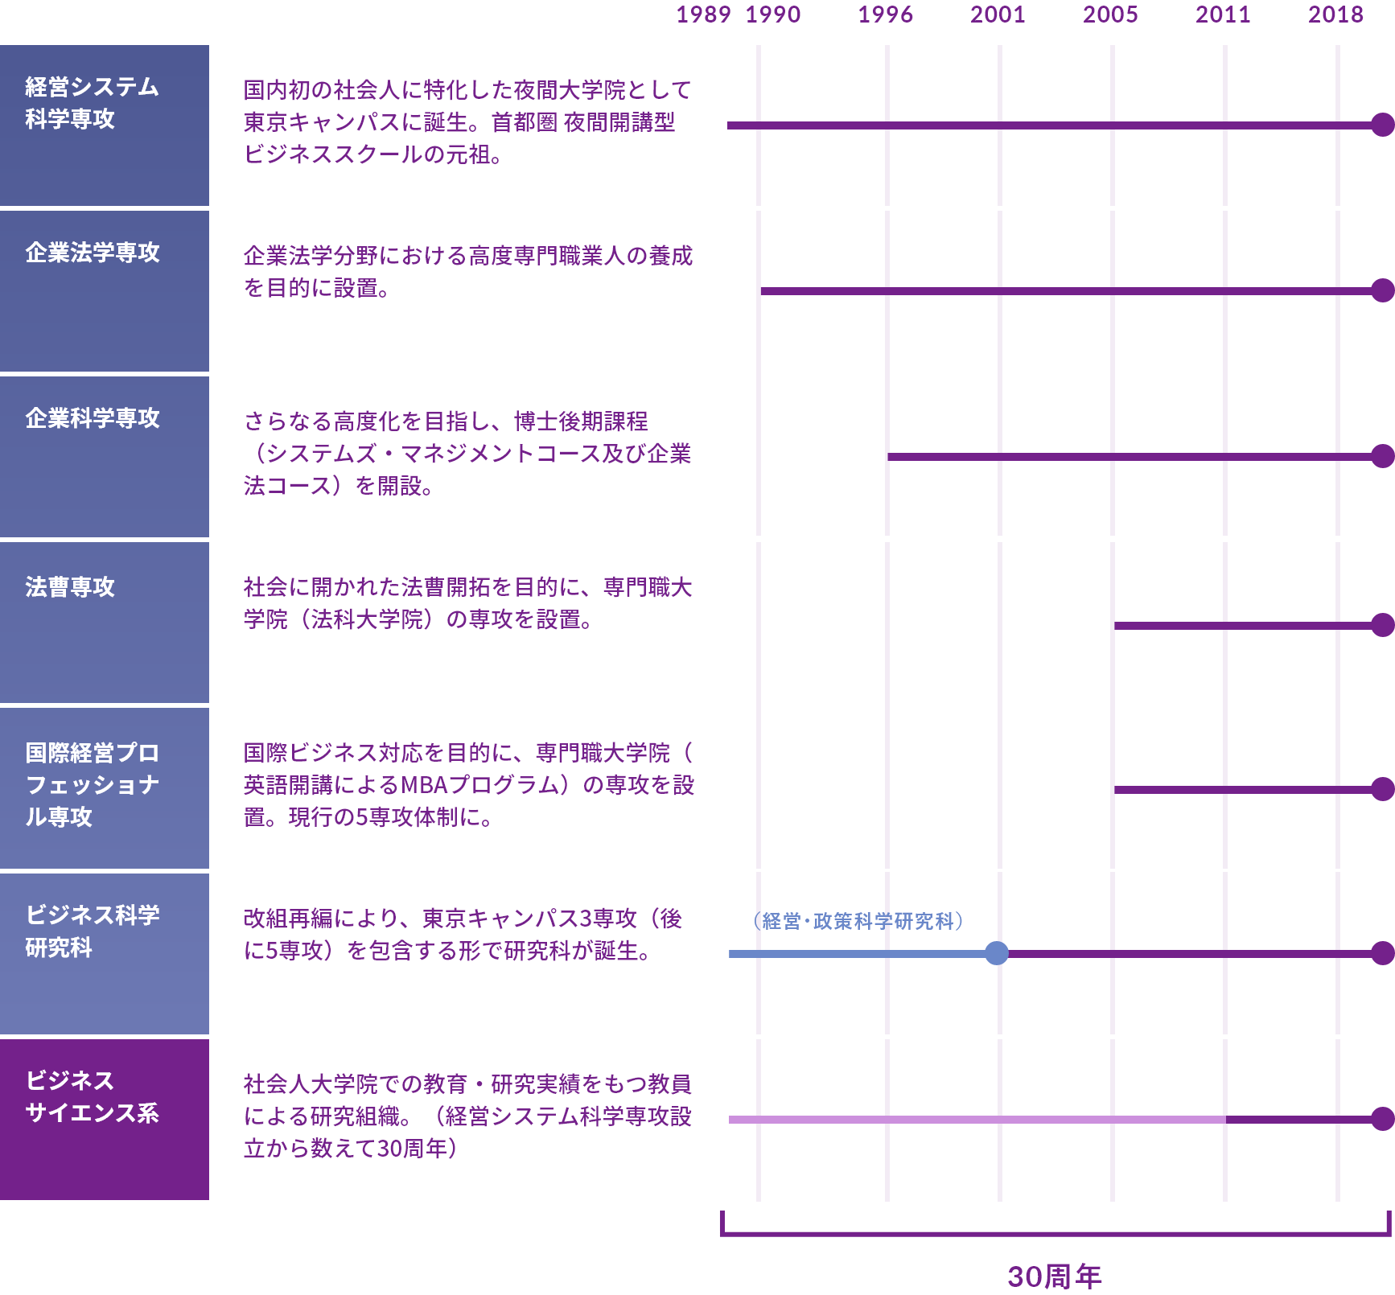1395x1295 pixels.
Task: Click end dot of 国際経営プロフェッショナル専攻 timeline
Action: tap(1383, 789)
